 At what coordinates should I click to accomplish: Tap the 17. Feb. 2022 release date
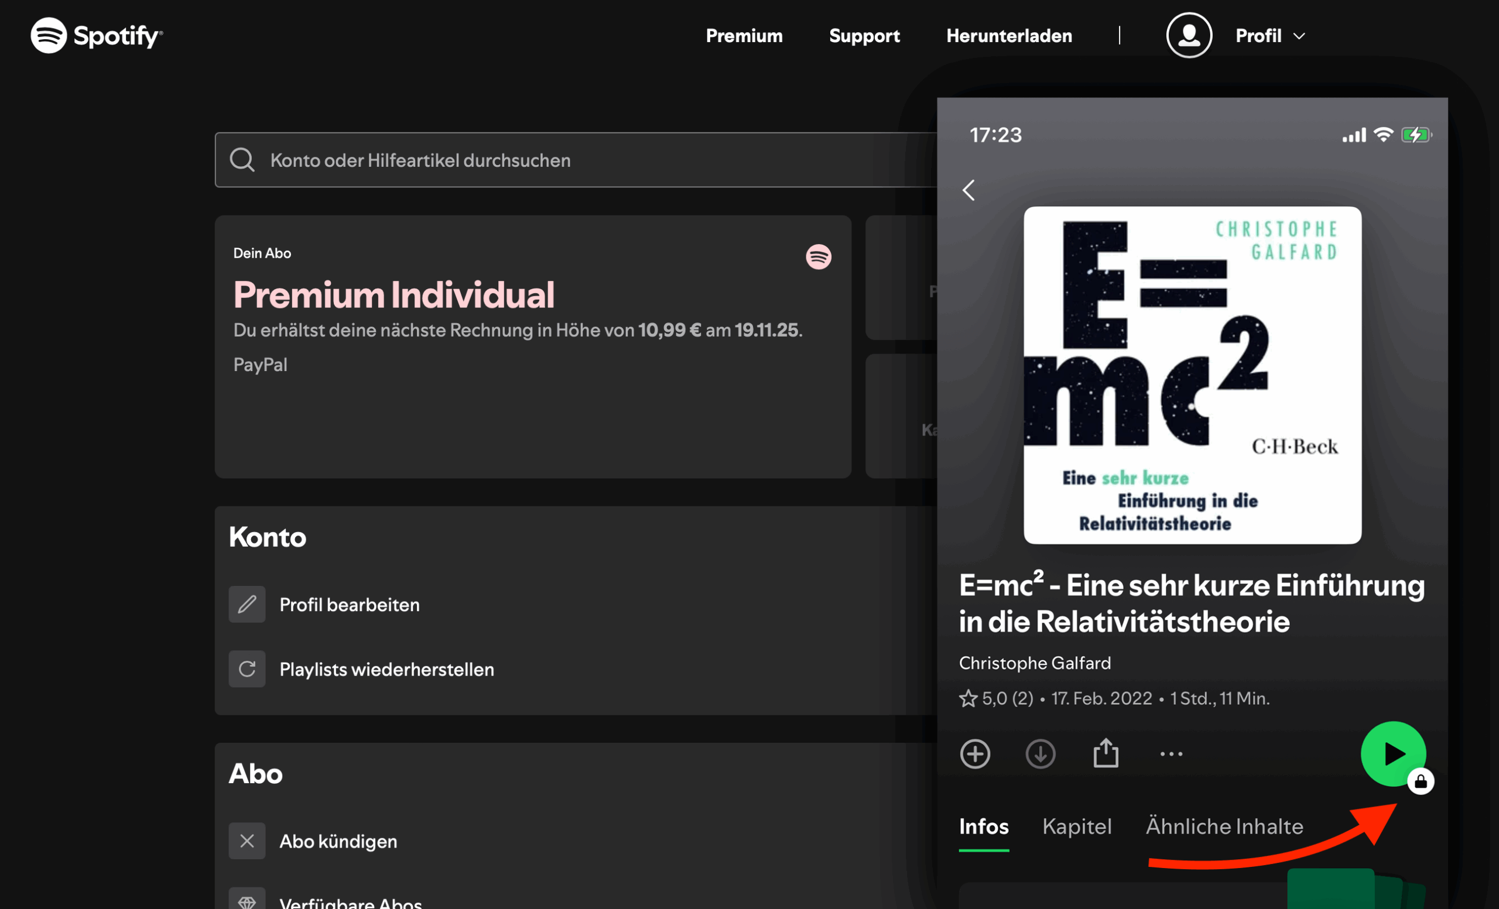(1102, 699)
